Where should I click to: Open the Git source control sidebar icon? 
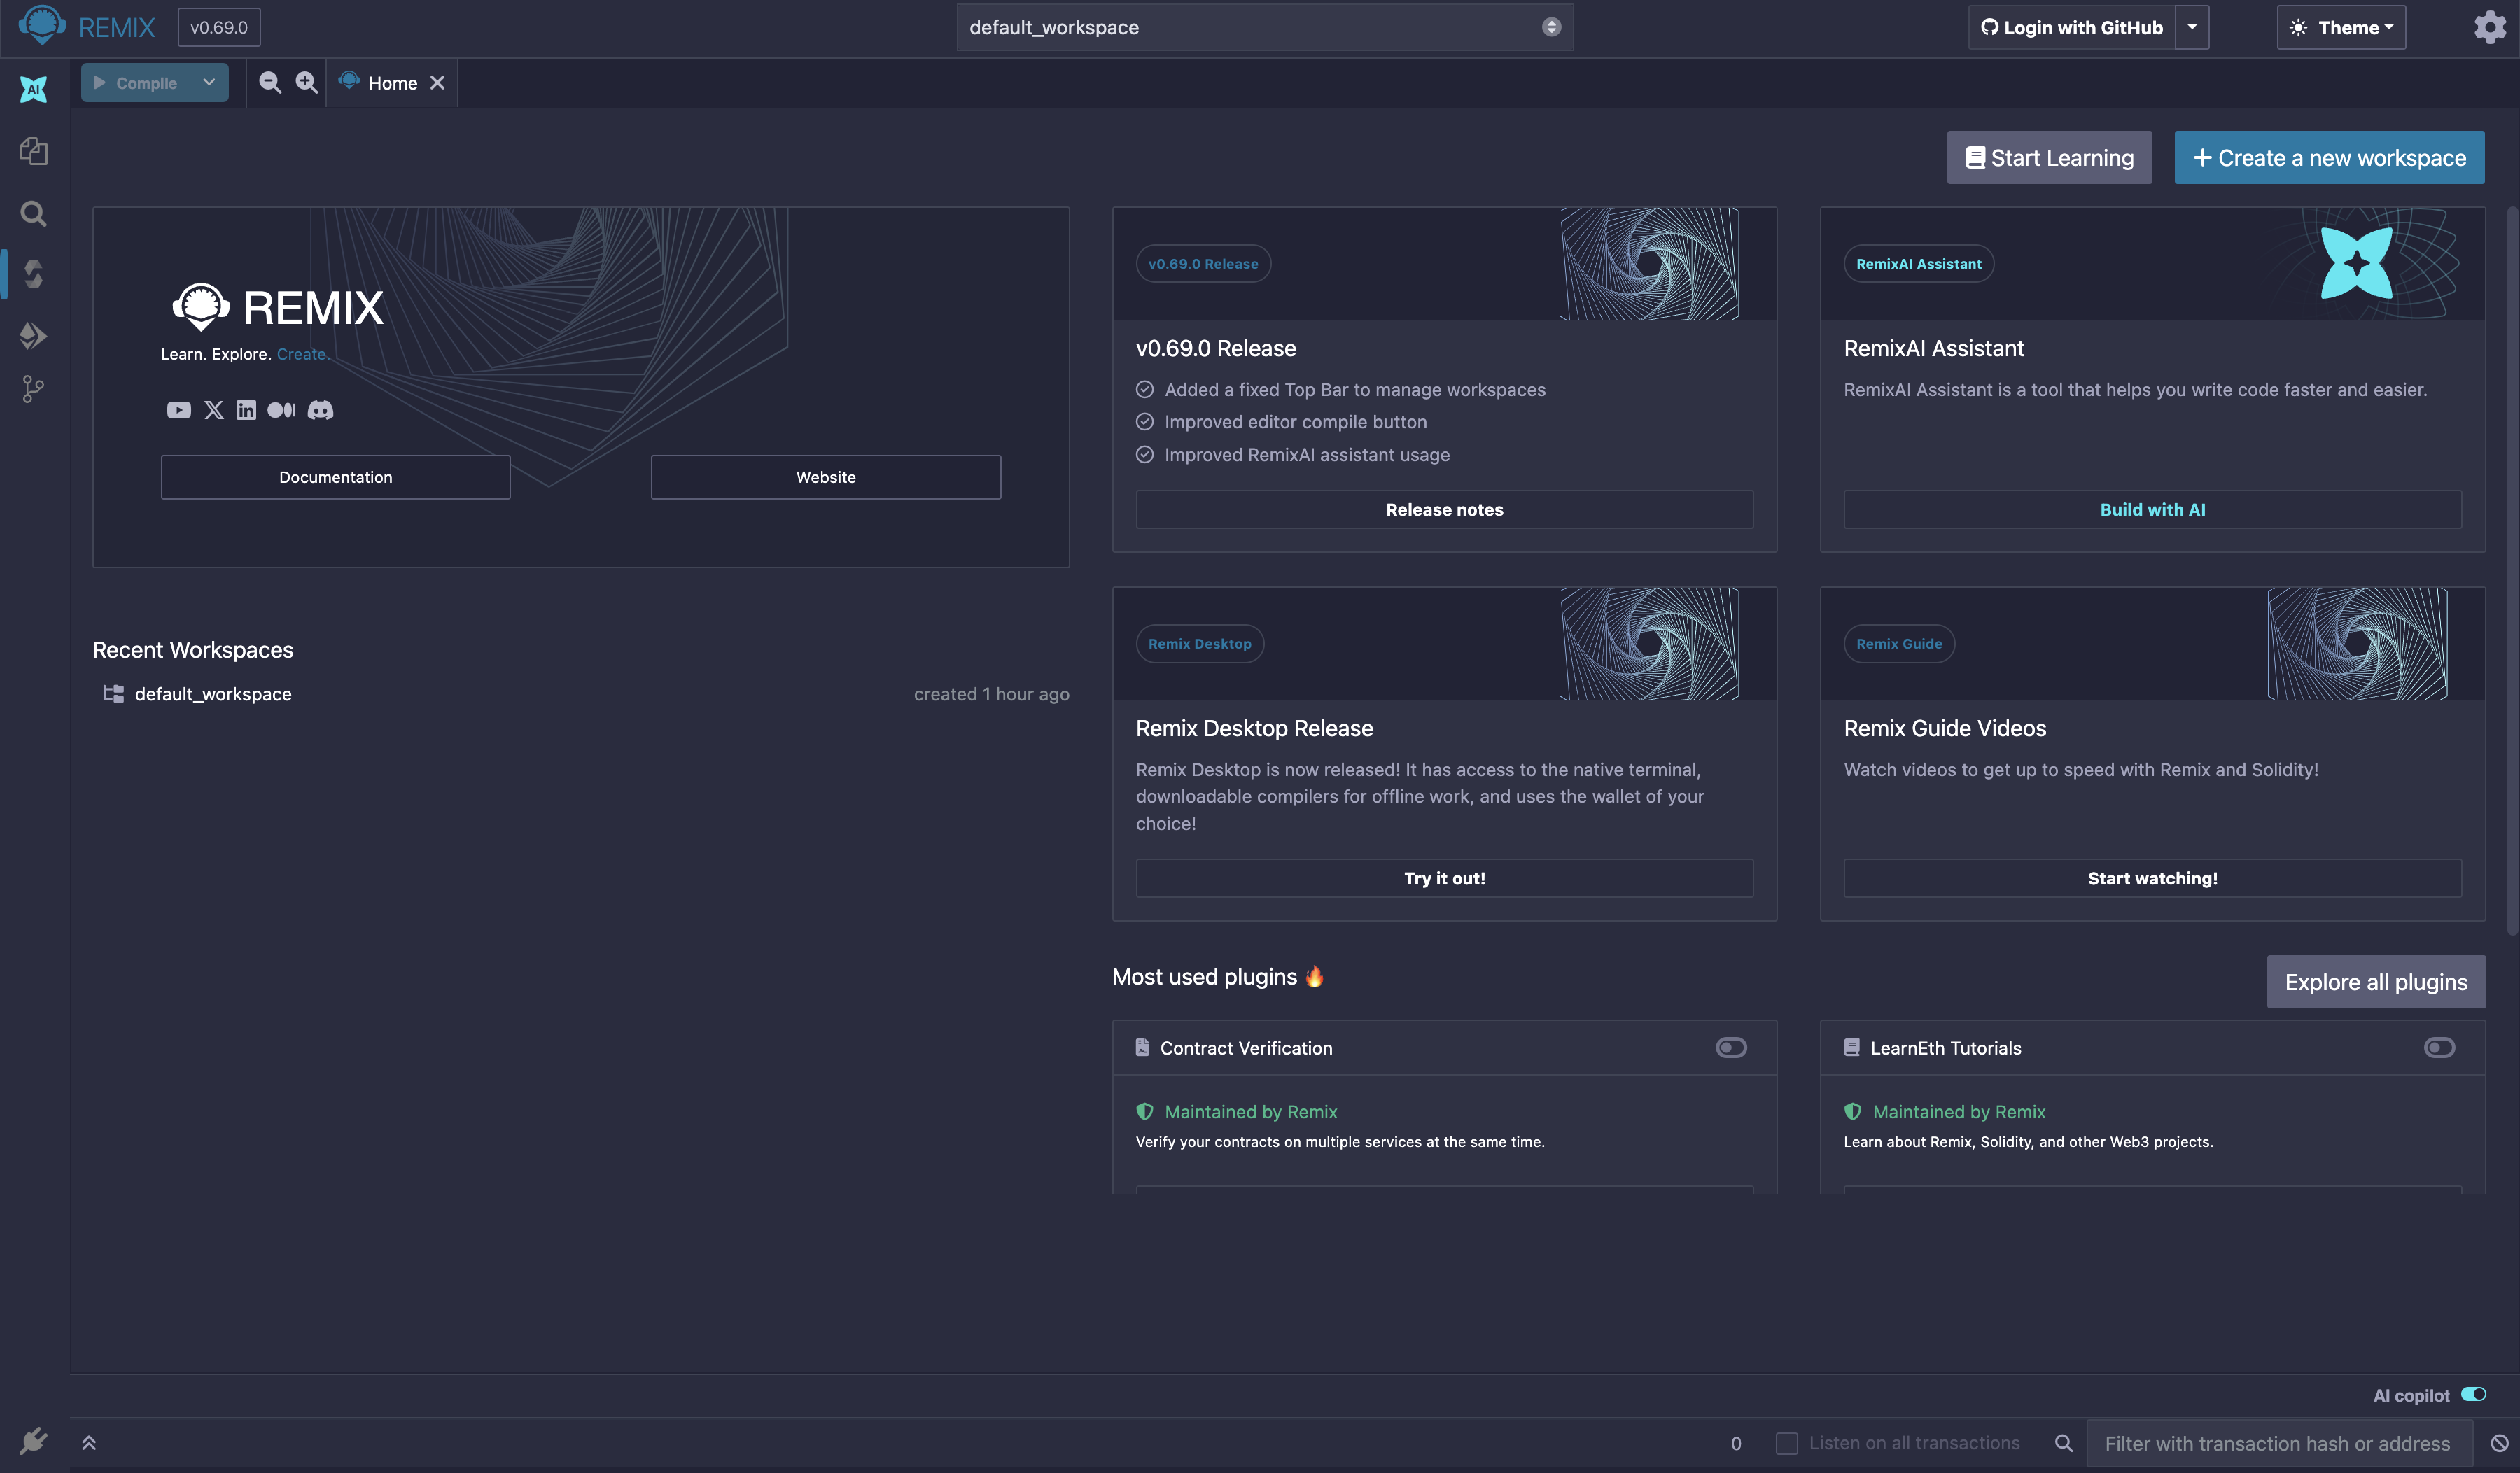[x=33, y=389]
